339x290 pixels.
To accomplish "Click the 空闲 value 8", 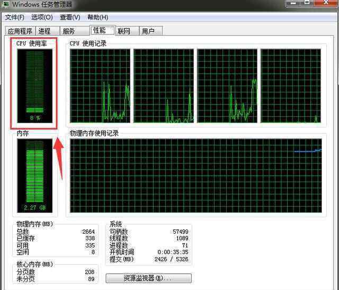I will click(x=93, y=252).
